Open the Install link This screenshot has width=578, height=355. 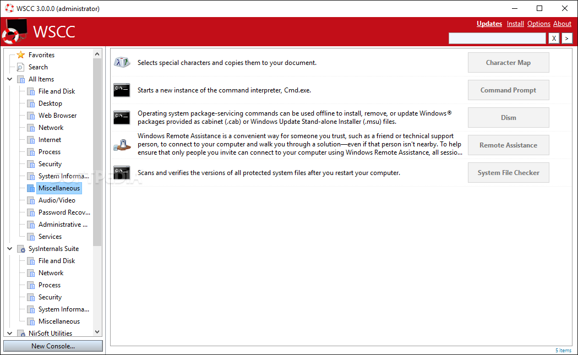pos(515,24)
